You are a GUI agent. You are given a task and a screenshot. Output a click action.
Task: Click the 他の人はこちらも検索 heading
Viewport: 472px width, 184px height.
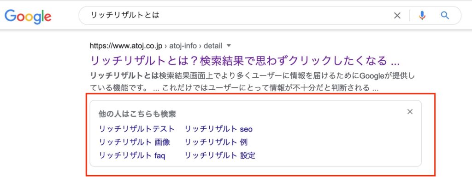coord(137,114)
